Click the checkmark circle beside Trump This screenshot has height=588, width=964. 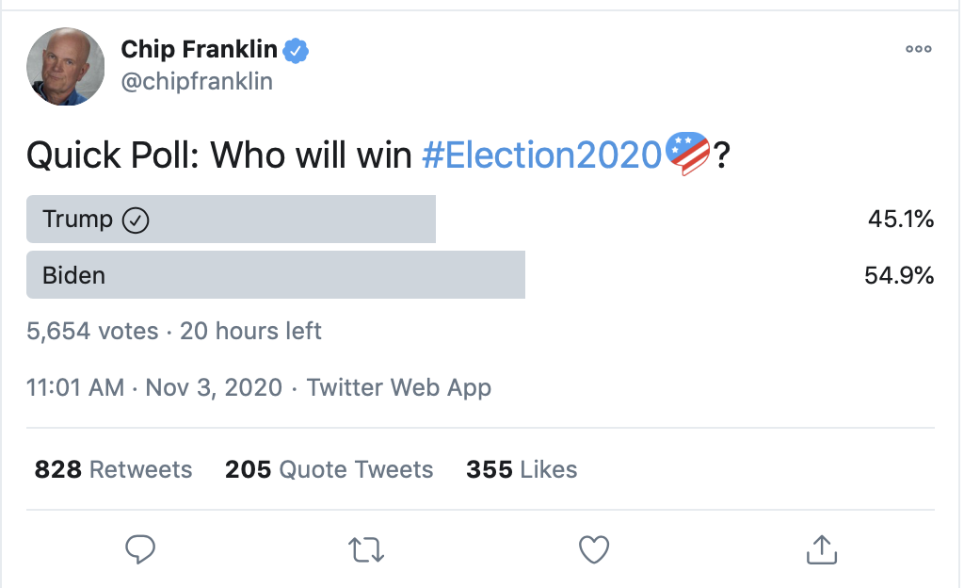click(x=136, y=220)
